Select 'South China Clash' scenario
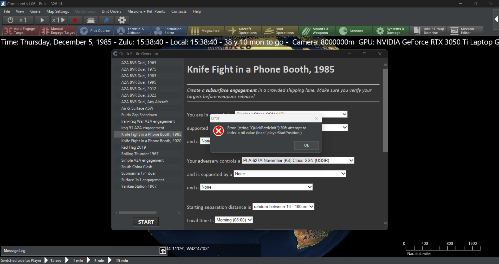The height and width of the screenshot is (264, 499). (x=137, y=167)
